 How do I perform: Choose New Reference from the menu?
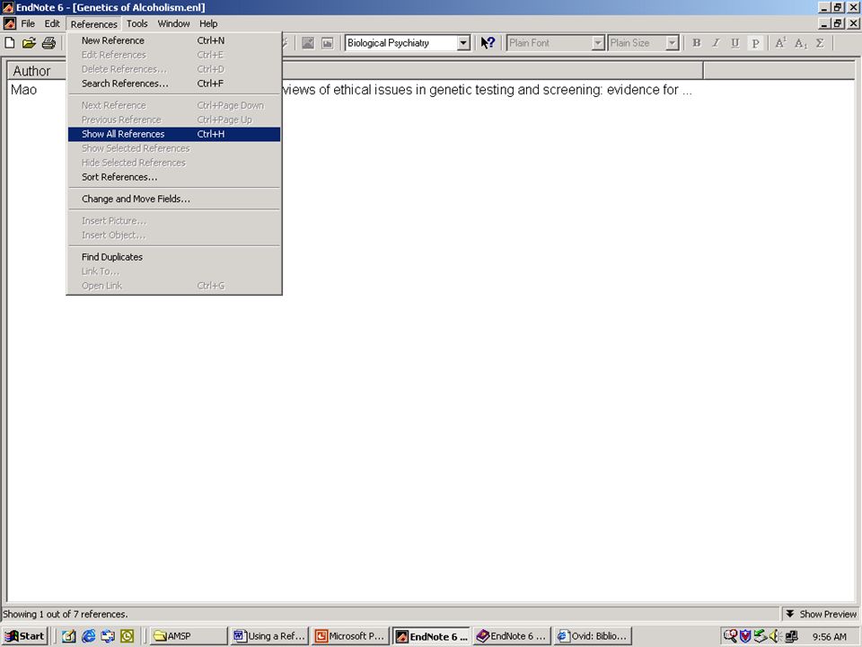[174, 40]
